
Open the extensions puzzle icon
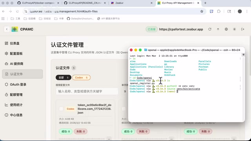tap(219, 11)
